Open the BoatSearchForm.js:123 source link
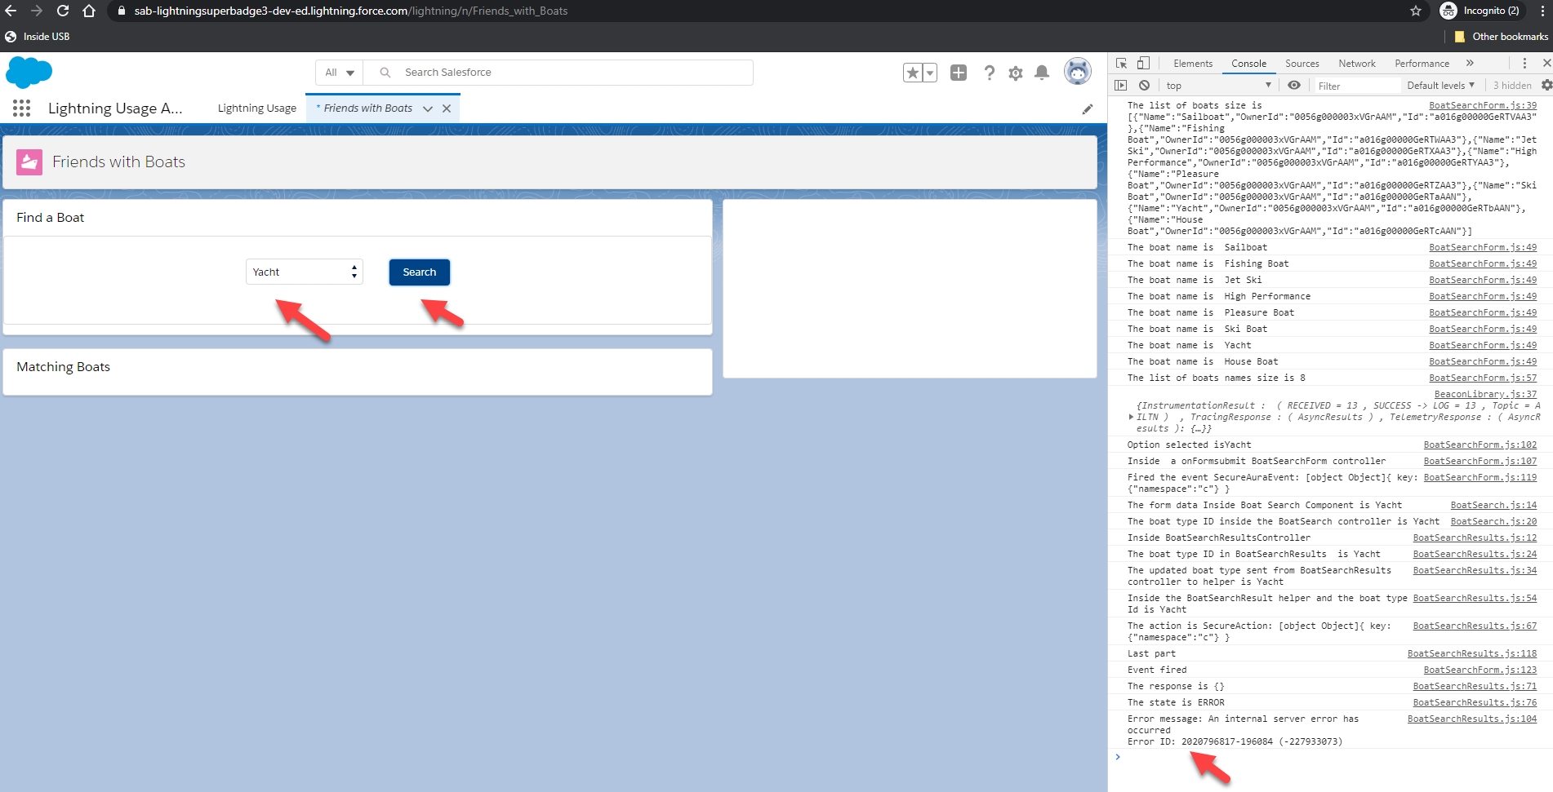1553x792 pixels. 1480,670
